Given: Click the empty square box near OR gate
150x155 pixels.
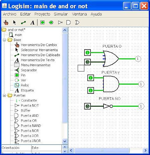Looking at the screenshot, I should 81,68.
